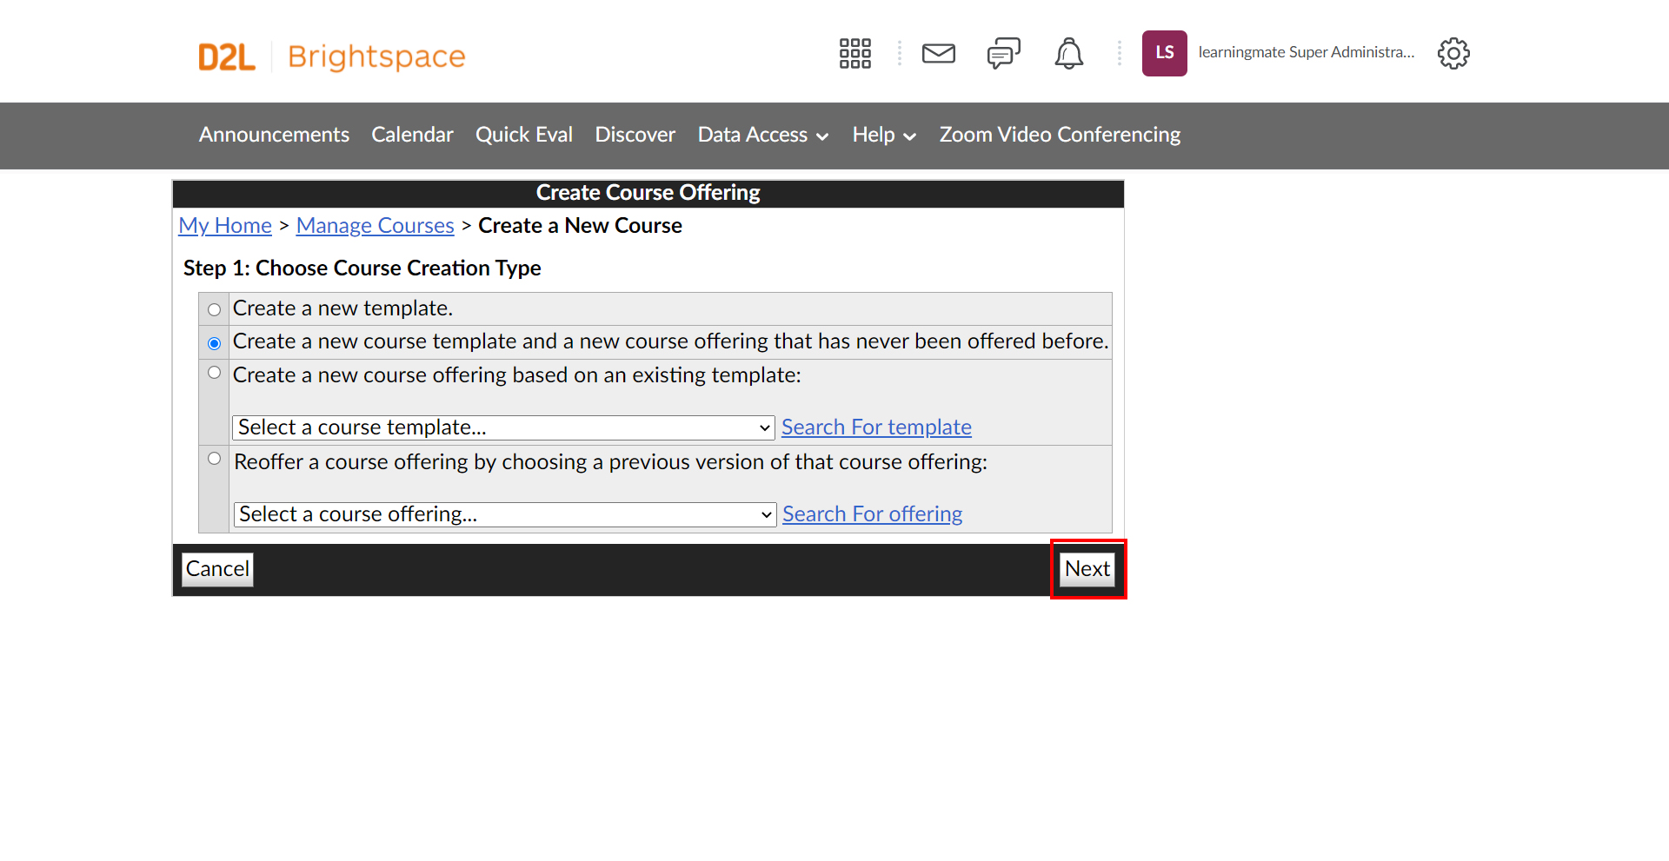Go to D2L Brightspace home logo
The height and width of the screenshot is (861, 1669).
click(332, 56)
